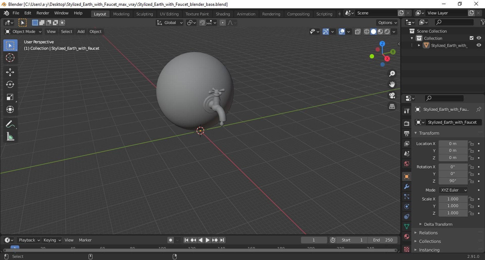Jump to the last frame
Screen dimensions: 485x260
pyautogui.click(x=222, y=240)
